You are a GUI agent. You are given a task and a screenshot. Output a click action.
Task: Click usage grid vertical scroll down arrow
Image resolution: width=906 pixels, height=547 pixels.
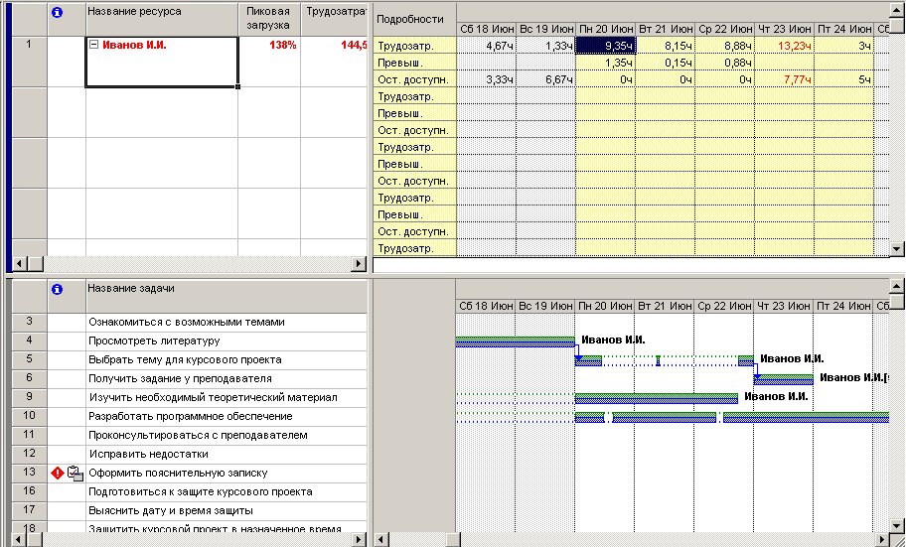tap(897, 249)
